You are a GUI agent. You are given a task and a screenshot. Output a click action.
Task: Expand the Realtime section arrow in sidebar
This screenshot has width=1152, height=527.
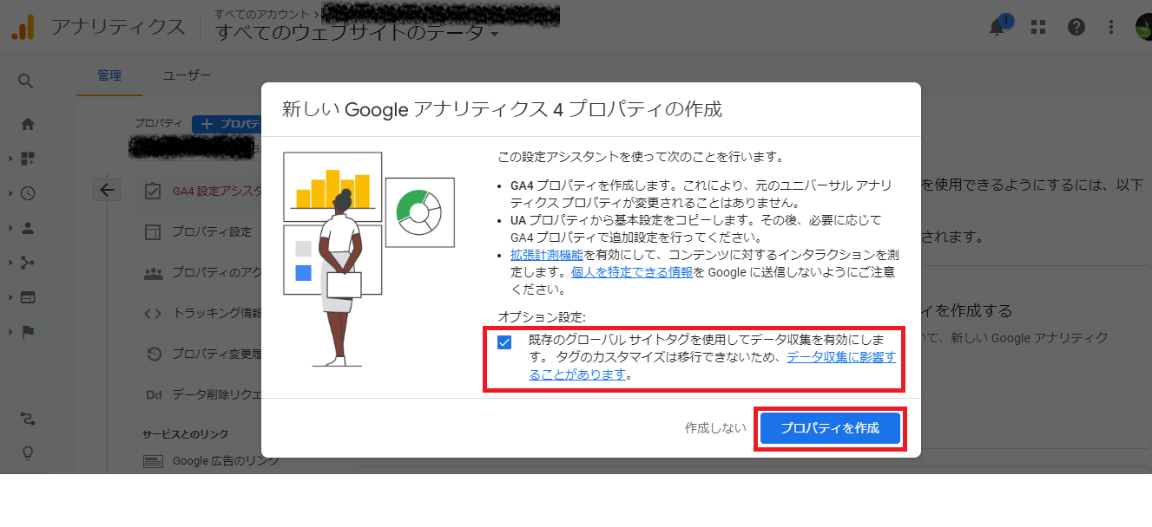(x=10, y=193)
